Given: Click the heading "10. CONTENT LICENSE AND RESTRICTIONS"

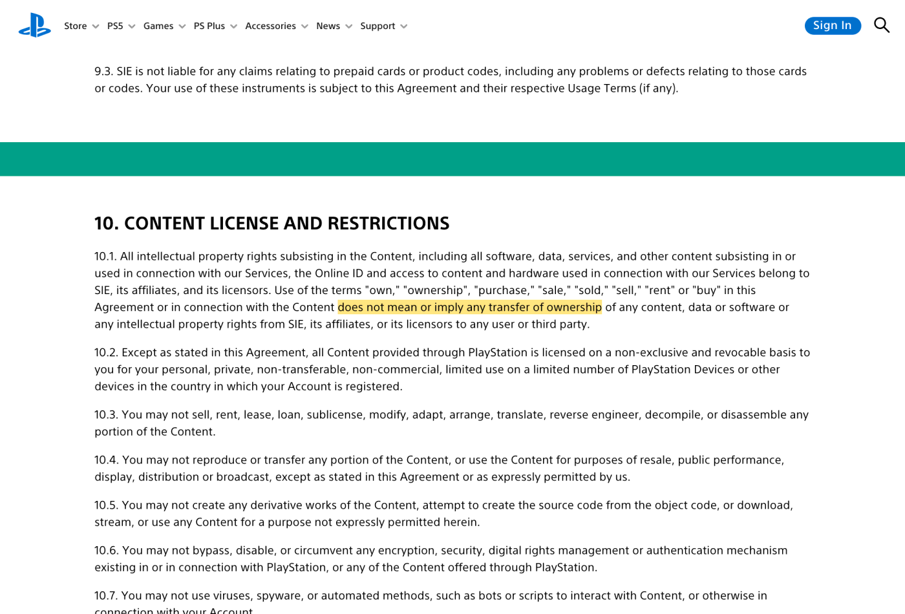Looking at the screenshot, I should (x=272, y=224).
